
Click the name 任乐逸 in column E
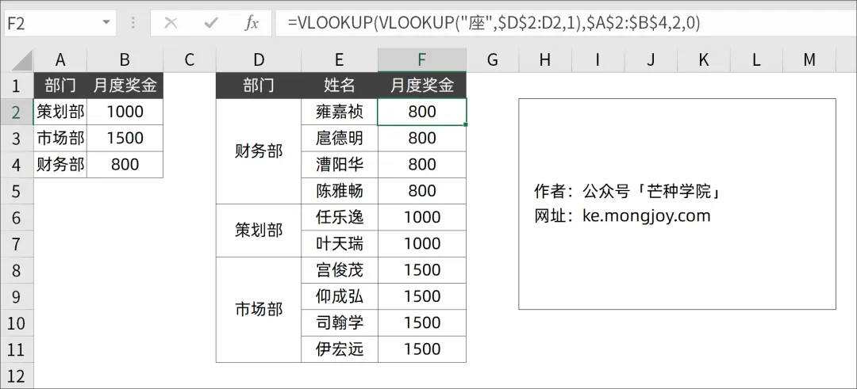pos(340,217)
